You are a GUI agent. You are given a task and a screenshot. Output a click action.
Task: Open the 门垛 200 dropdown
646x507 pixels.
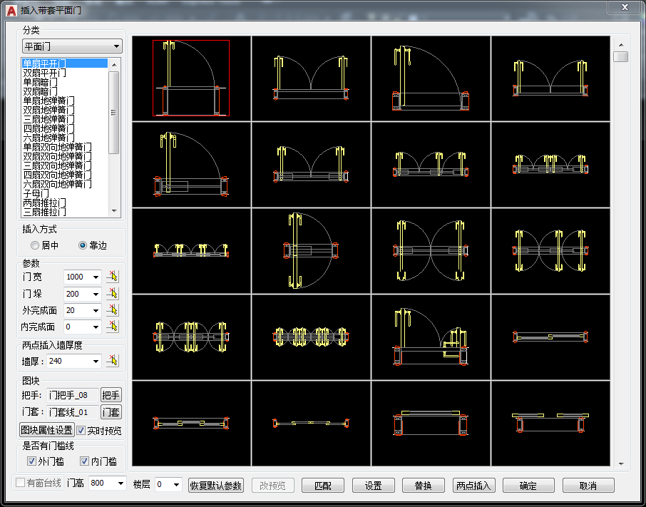[96, 294]
